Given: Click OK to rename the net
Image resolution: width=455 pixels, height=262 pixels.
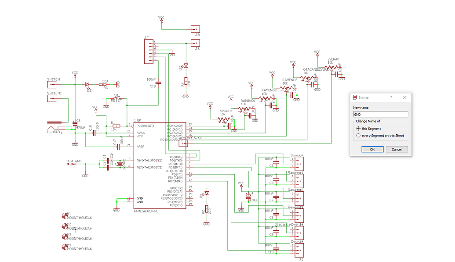Looking at the screenshot, I should pos(372,149).
